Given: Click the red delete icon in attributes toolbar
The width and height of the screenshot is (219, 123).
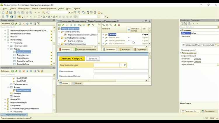Looking at the screenshot, I should 119,25.
